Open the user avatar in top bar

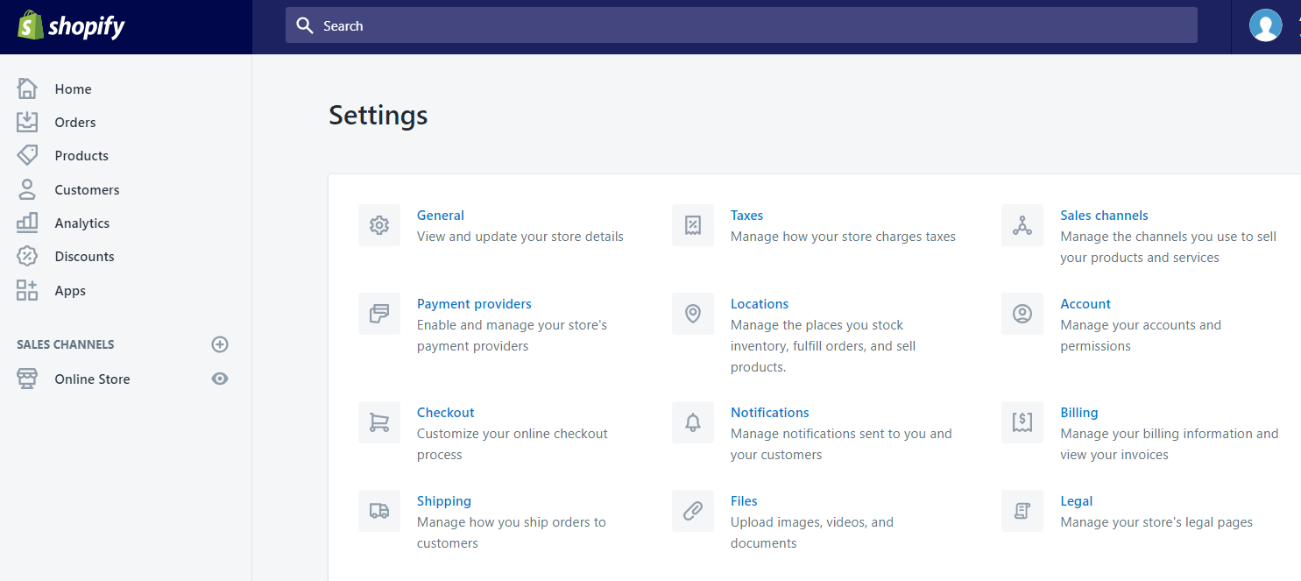(x=1265, y=25)
